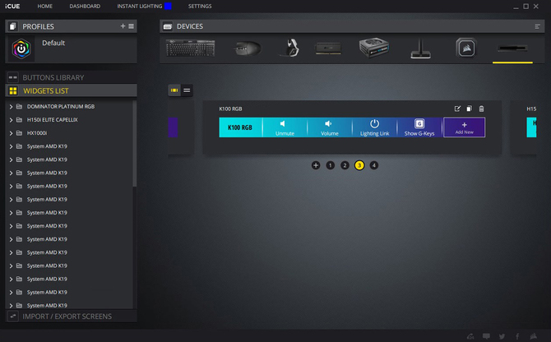Open the Dashboard tab
Viewport: 551px width, 342px height.
click(x=85, y=6)
